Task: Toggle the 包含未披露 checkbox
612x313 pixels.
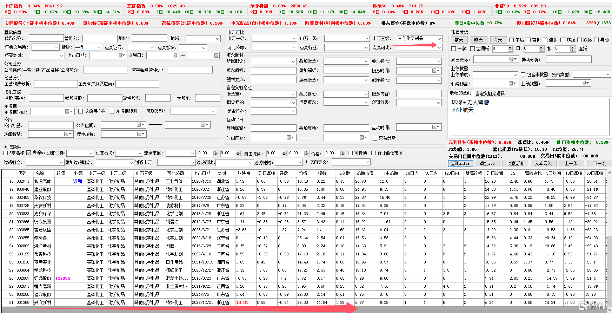Action: click(523, 74)
